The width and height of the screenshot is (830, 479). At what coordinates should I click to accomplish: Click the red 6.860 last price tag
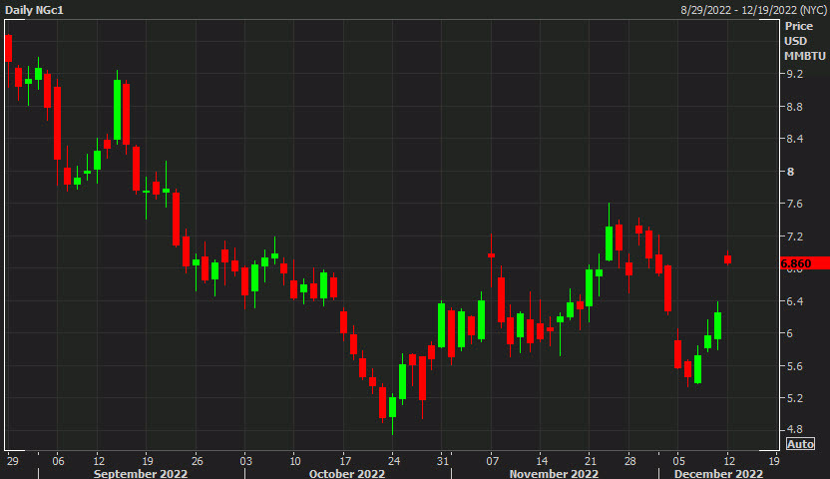point(805,263)
